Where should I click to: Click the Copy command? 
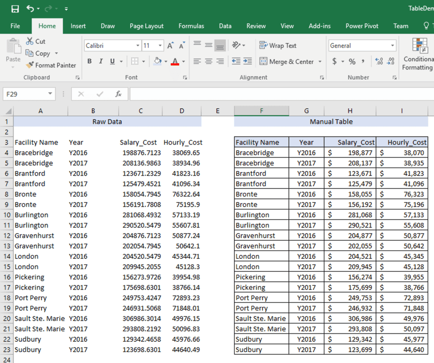(42, 53)
